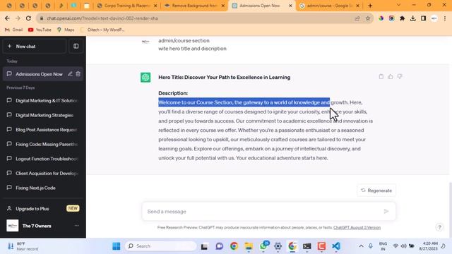Click the Regenerate button
Viewport: 452px width, 254px height.
pyautogui.click(x=376, y=190)
